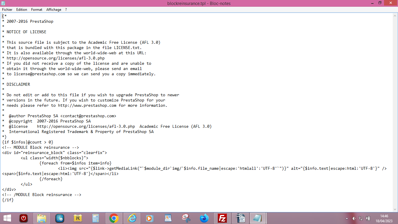Click the <span>{$info.text...}</span></li> line

pos(60,174)
